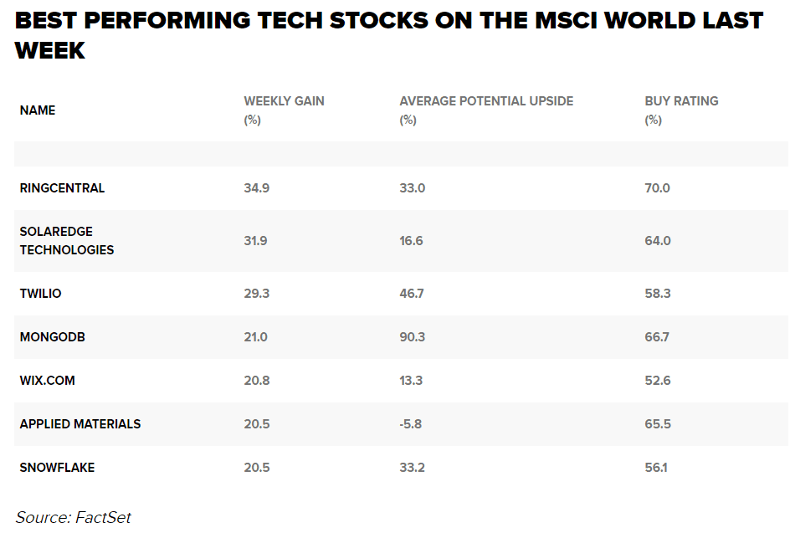Screen dimensions: 790x538
Task: Click the SOLAREDGE TECHNOLOGIES row name
Action: pyautogui.click(x=67, y=241)
